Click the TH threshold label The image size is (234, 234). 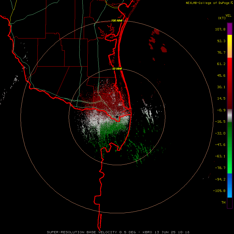click(223, 203)
